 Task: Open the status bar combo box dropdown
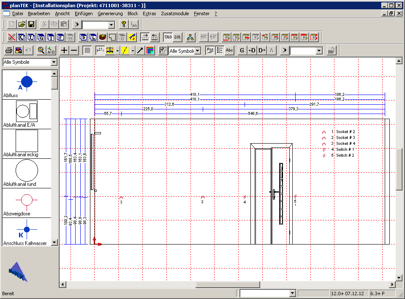(x=292, y=293)
